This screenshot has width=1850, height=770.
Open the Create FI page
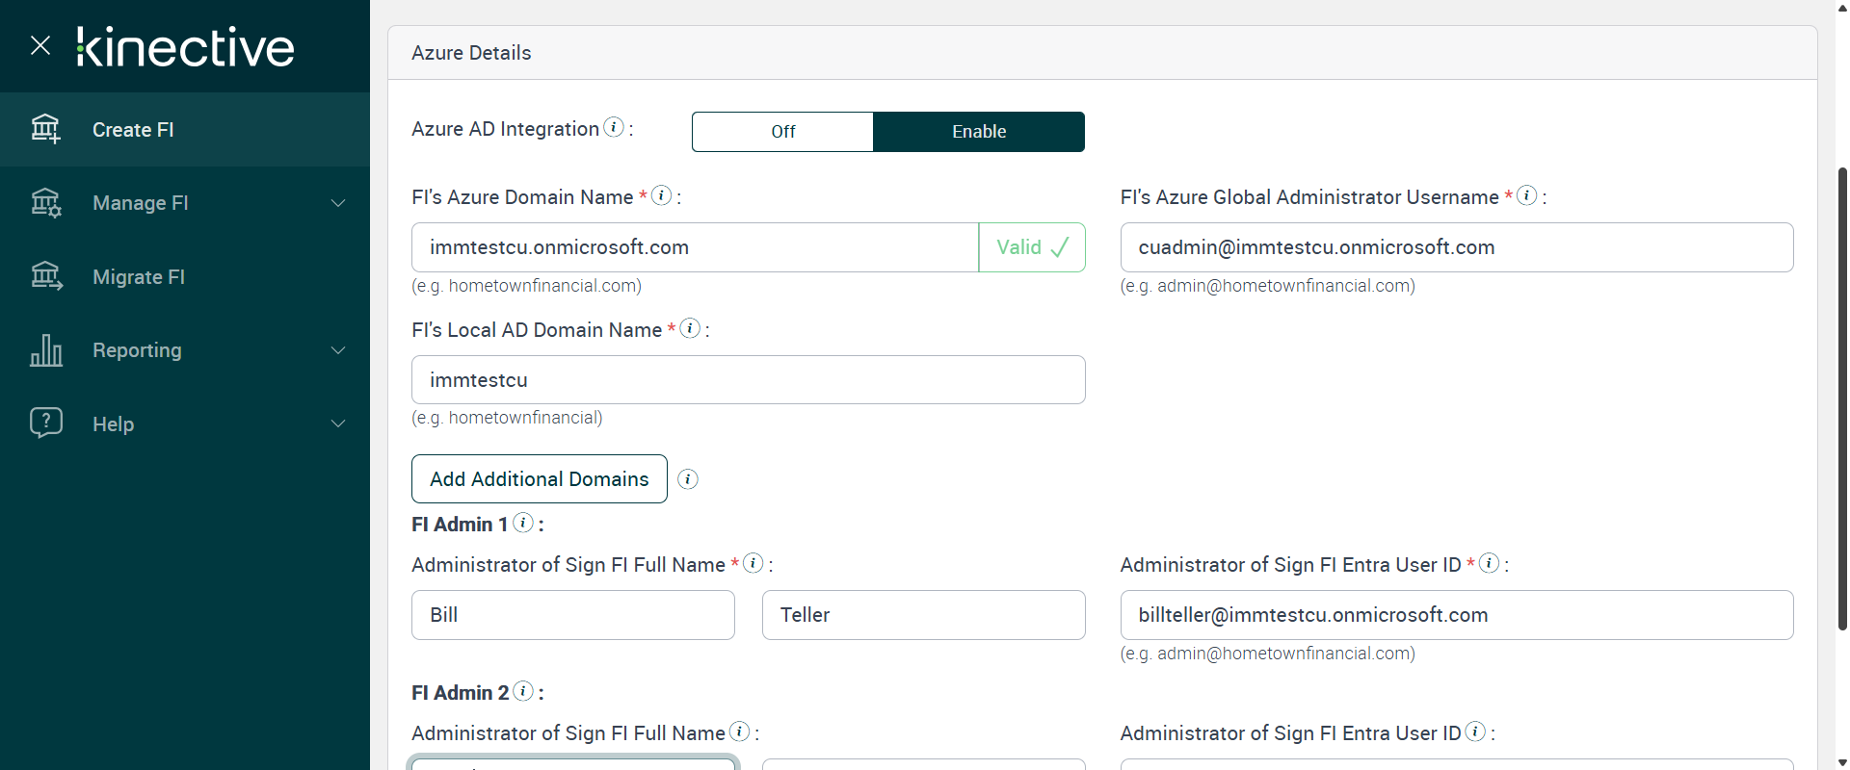133,130
